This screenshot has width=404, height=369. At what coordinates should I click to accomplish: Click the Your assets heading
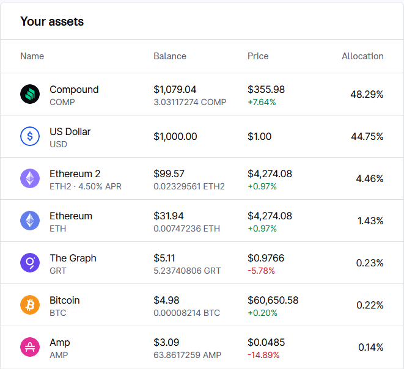point(52,21)
